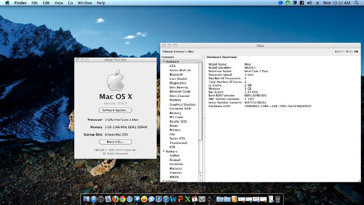Select Bluetooth in the Hardware list
Viewport: 364px width, 205px height.
pyautogui.click(x=176, y=74)
